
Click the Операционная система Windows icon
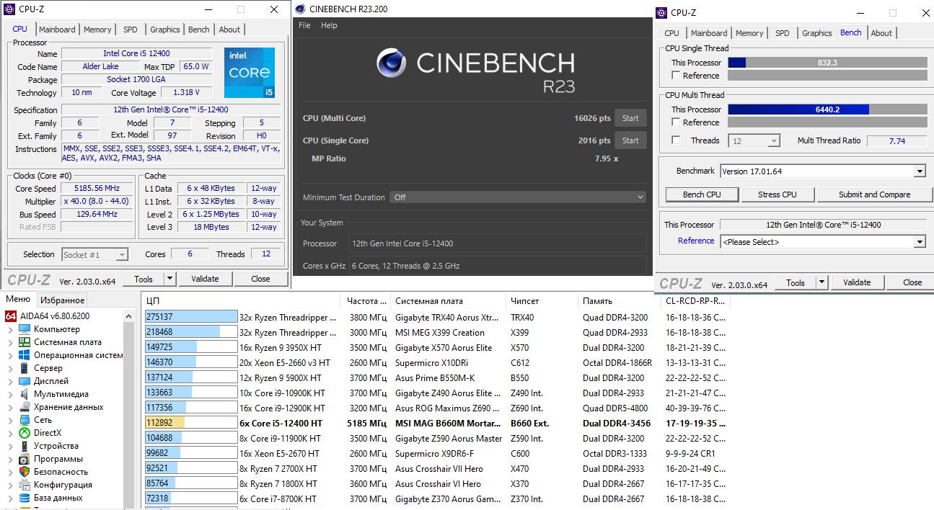click(x=25, y=355)
